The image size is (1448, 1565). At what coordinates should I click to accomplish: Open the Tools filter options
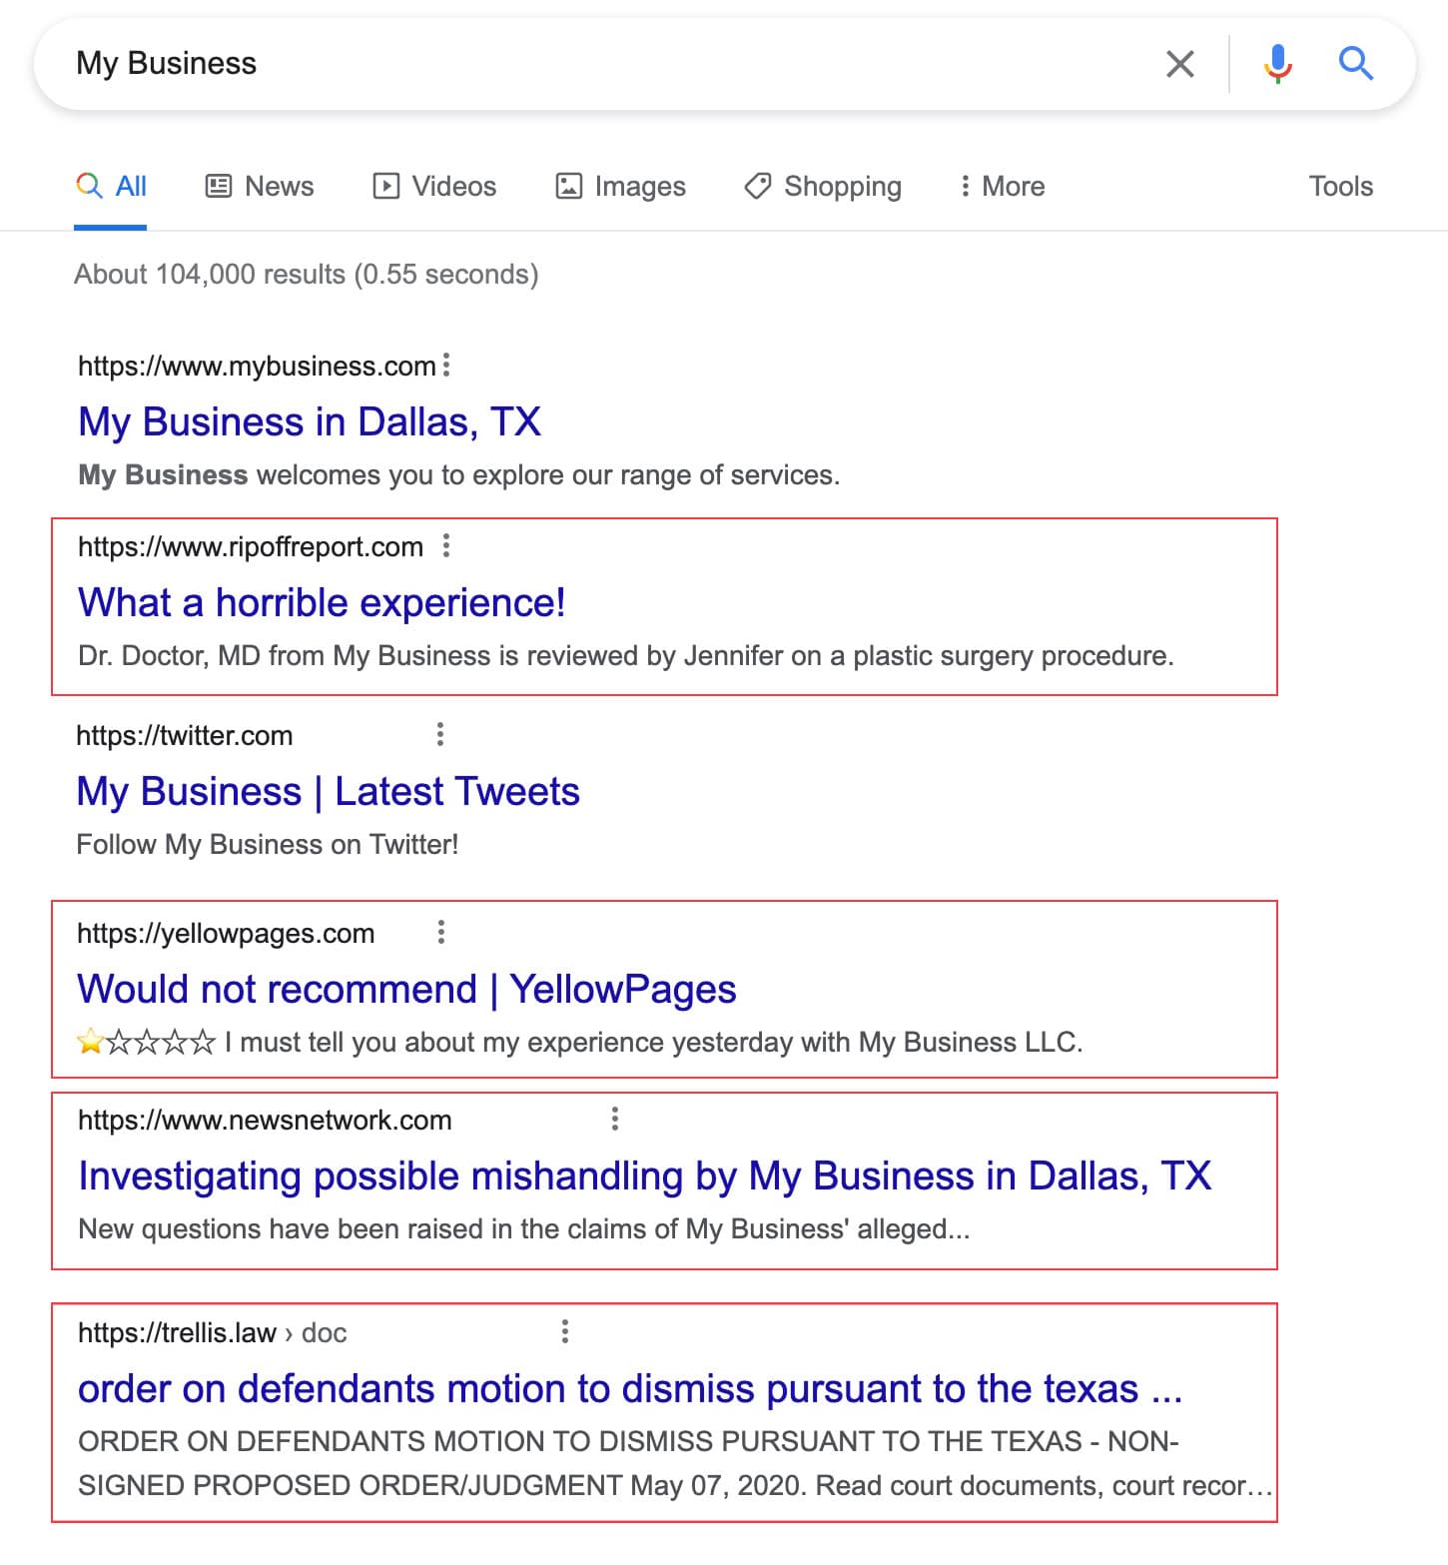(x=1341, y=187)
